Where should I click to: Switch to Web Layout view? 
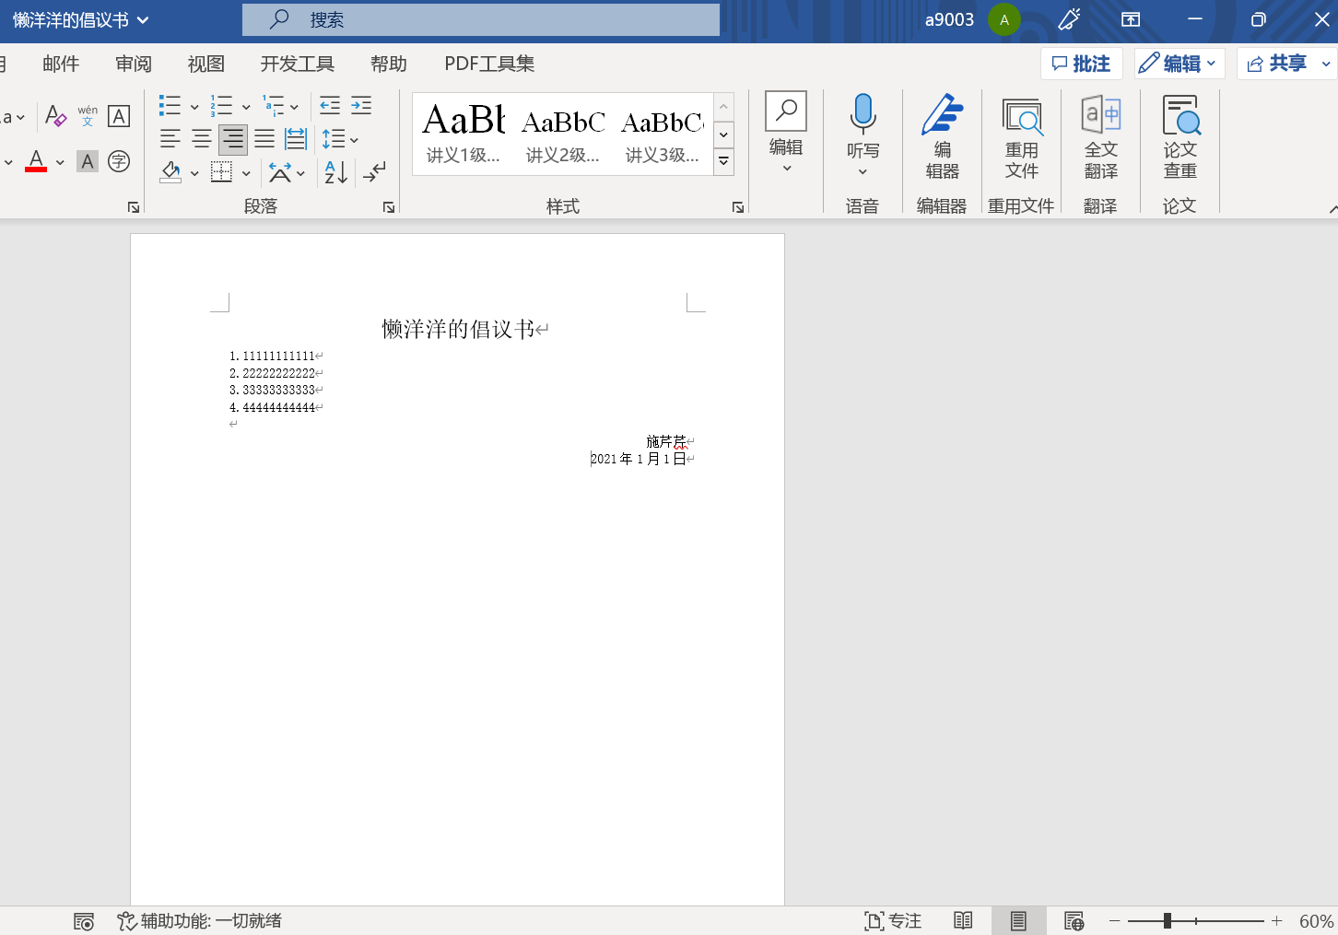[x=1074, y=920]
